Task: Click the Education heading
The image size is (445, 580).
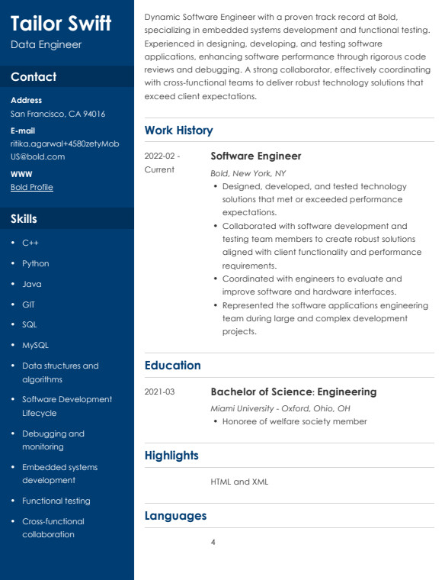Action: coord(173,365)
